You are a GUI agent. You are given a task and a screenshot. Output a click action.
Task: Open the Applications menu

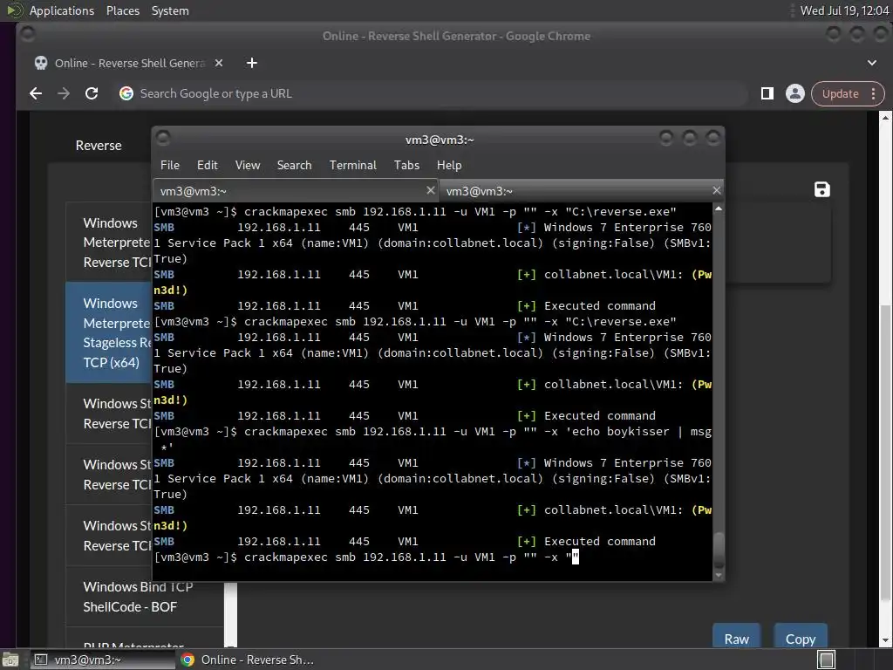coord(62,10)
